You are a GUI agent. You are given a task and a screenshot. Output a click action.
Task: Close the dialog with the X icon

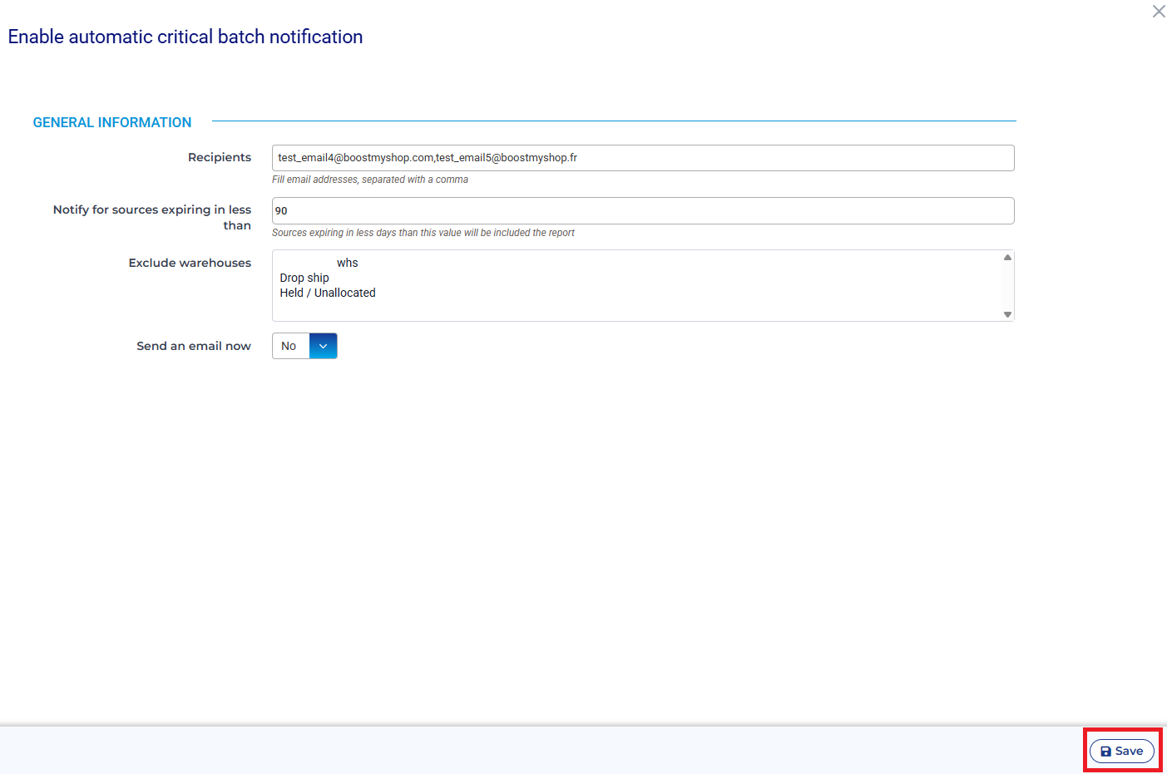pyautogui.click(x=1158, y=12)
